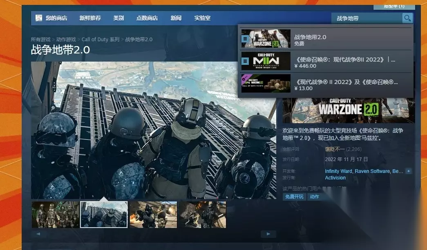This screenshot has width=427, height=250.
Task: Click list icon on 战争地带2.0 search result
Action: pyautogui.click(x=245, y=39)
